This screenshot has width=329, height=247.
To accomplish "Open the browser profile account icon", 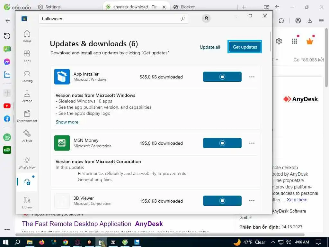I will pos(298,21).
